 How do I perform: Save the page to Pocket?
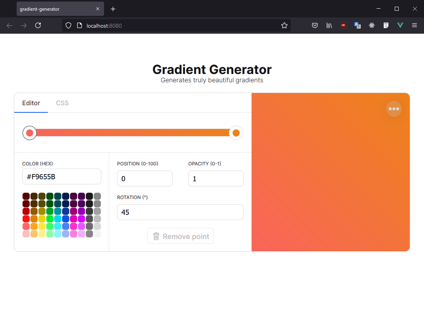[x=315, y=25]
